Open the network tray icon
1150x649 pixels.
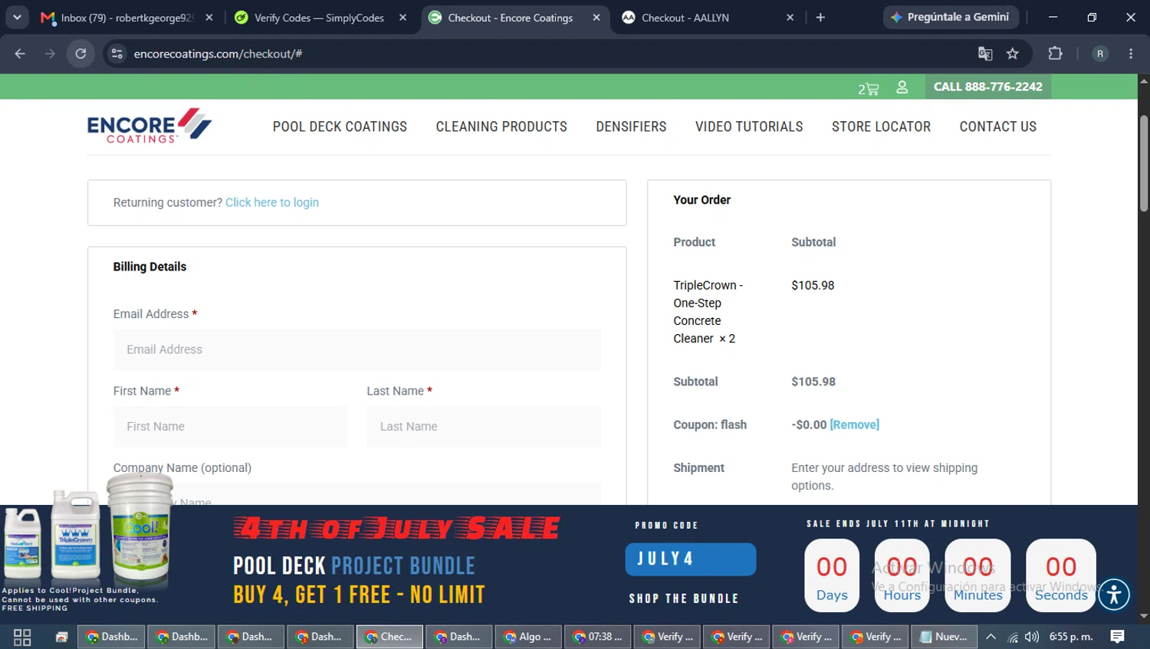1013,637
